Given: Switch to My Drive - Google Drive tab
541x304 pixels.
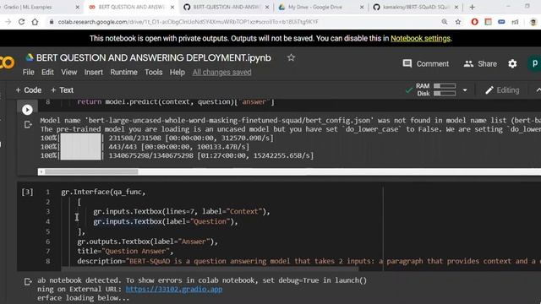Looking at the screenshot, I should tap(320, 7).
